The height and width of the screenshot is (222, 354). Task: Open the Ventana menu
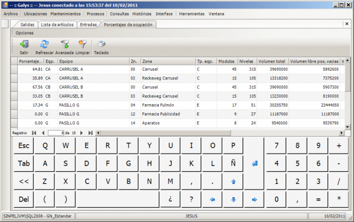click(x=217, y=14)
